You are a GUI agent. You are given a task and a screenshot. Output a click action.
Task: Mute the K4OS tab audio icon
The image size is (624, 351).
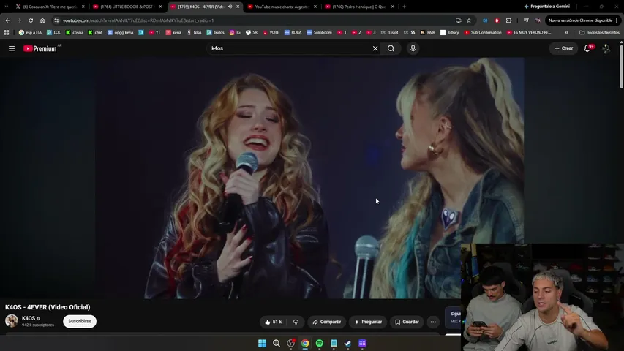(x=230, y=7)
